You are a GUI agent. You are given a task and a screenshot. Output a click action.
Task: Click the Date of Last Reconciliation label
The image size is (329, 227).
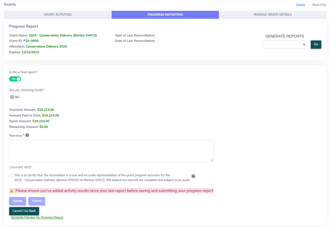(135, 41)
